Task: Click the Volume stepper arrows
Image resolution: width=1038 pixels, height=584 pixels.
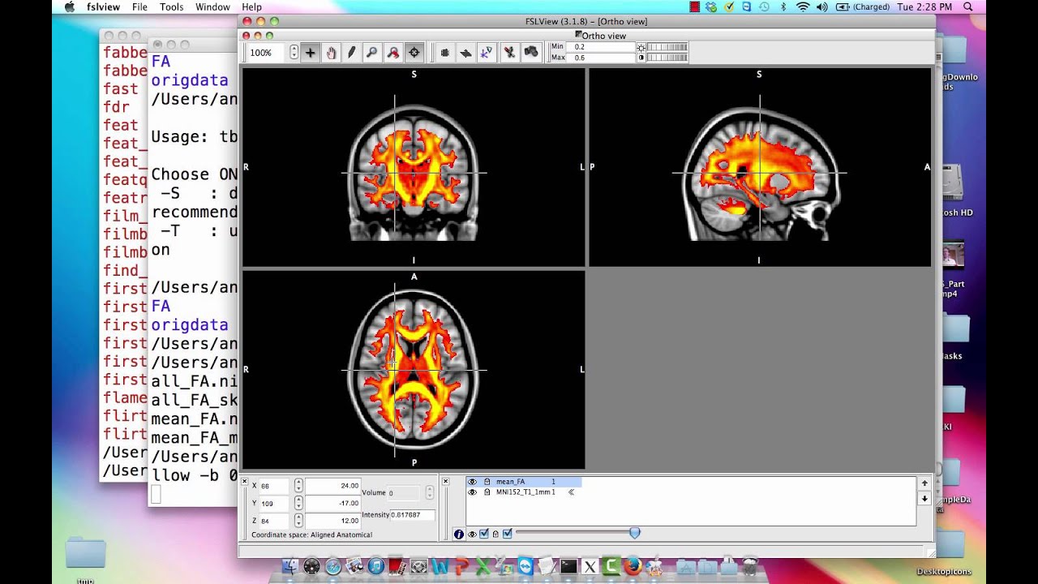Action: 429,493
